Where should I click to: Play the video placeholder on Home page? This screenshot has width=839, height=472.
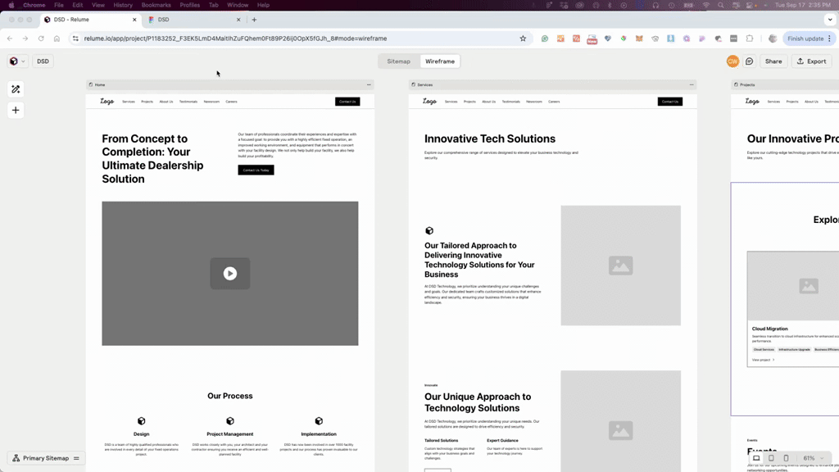230,274
